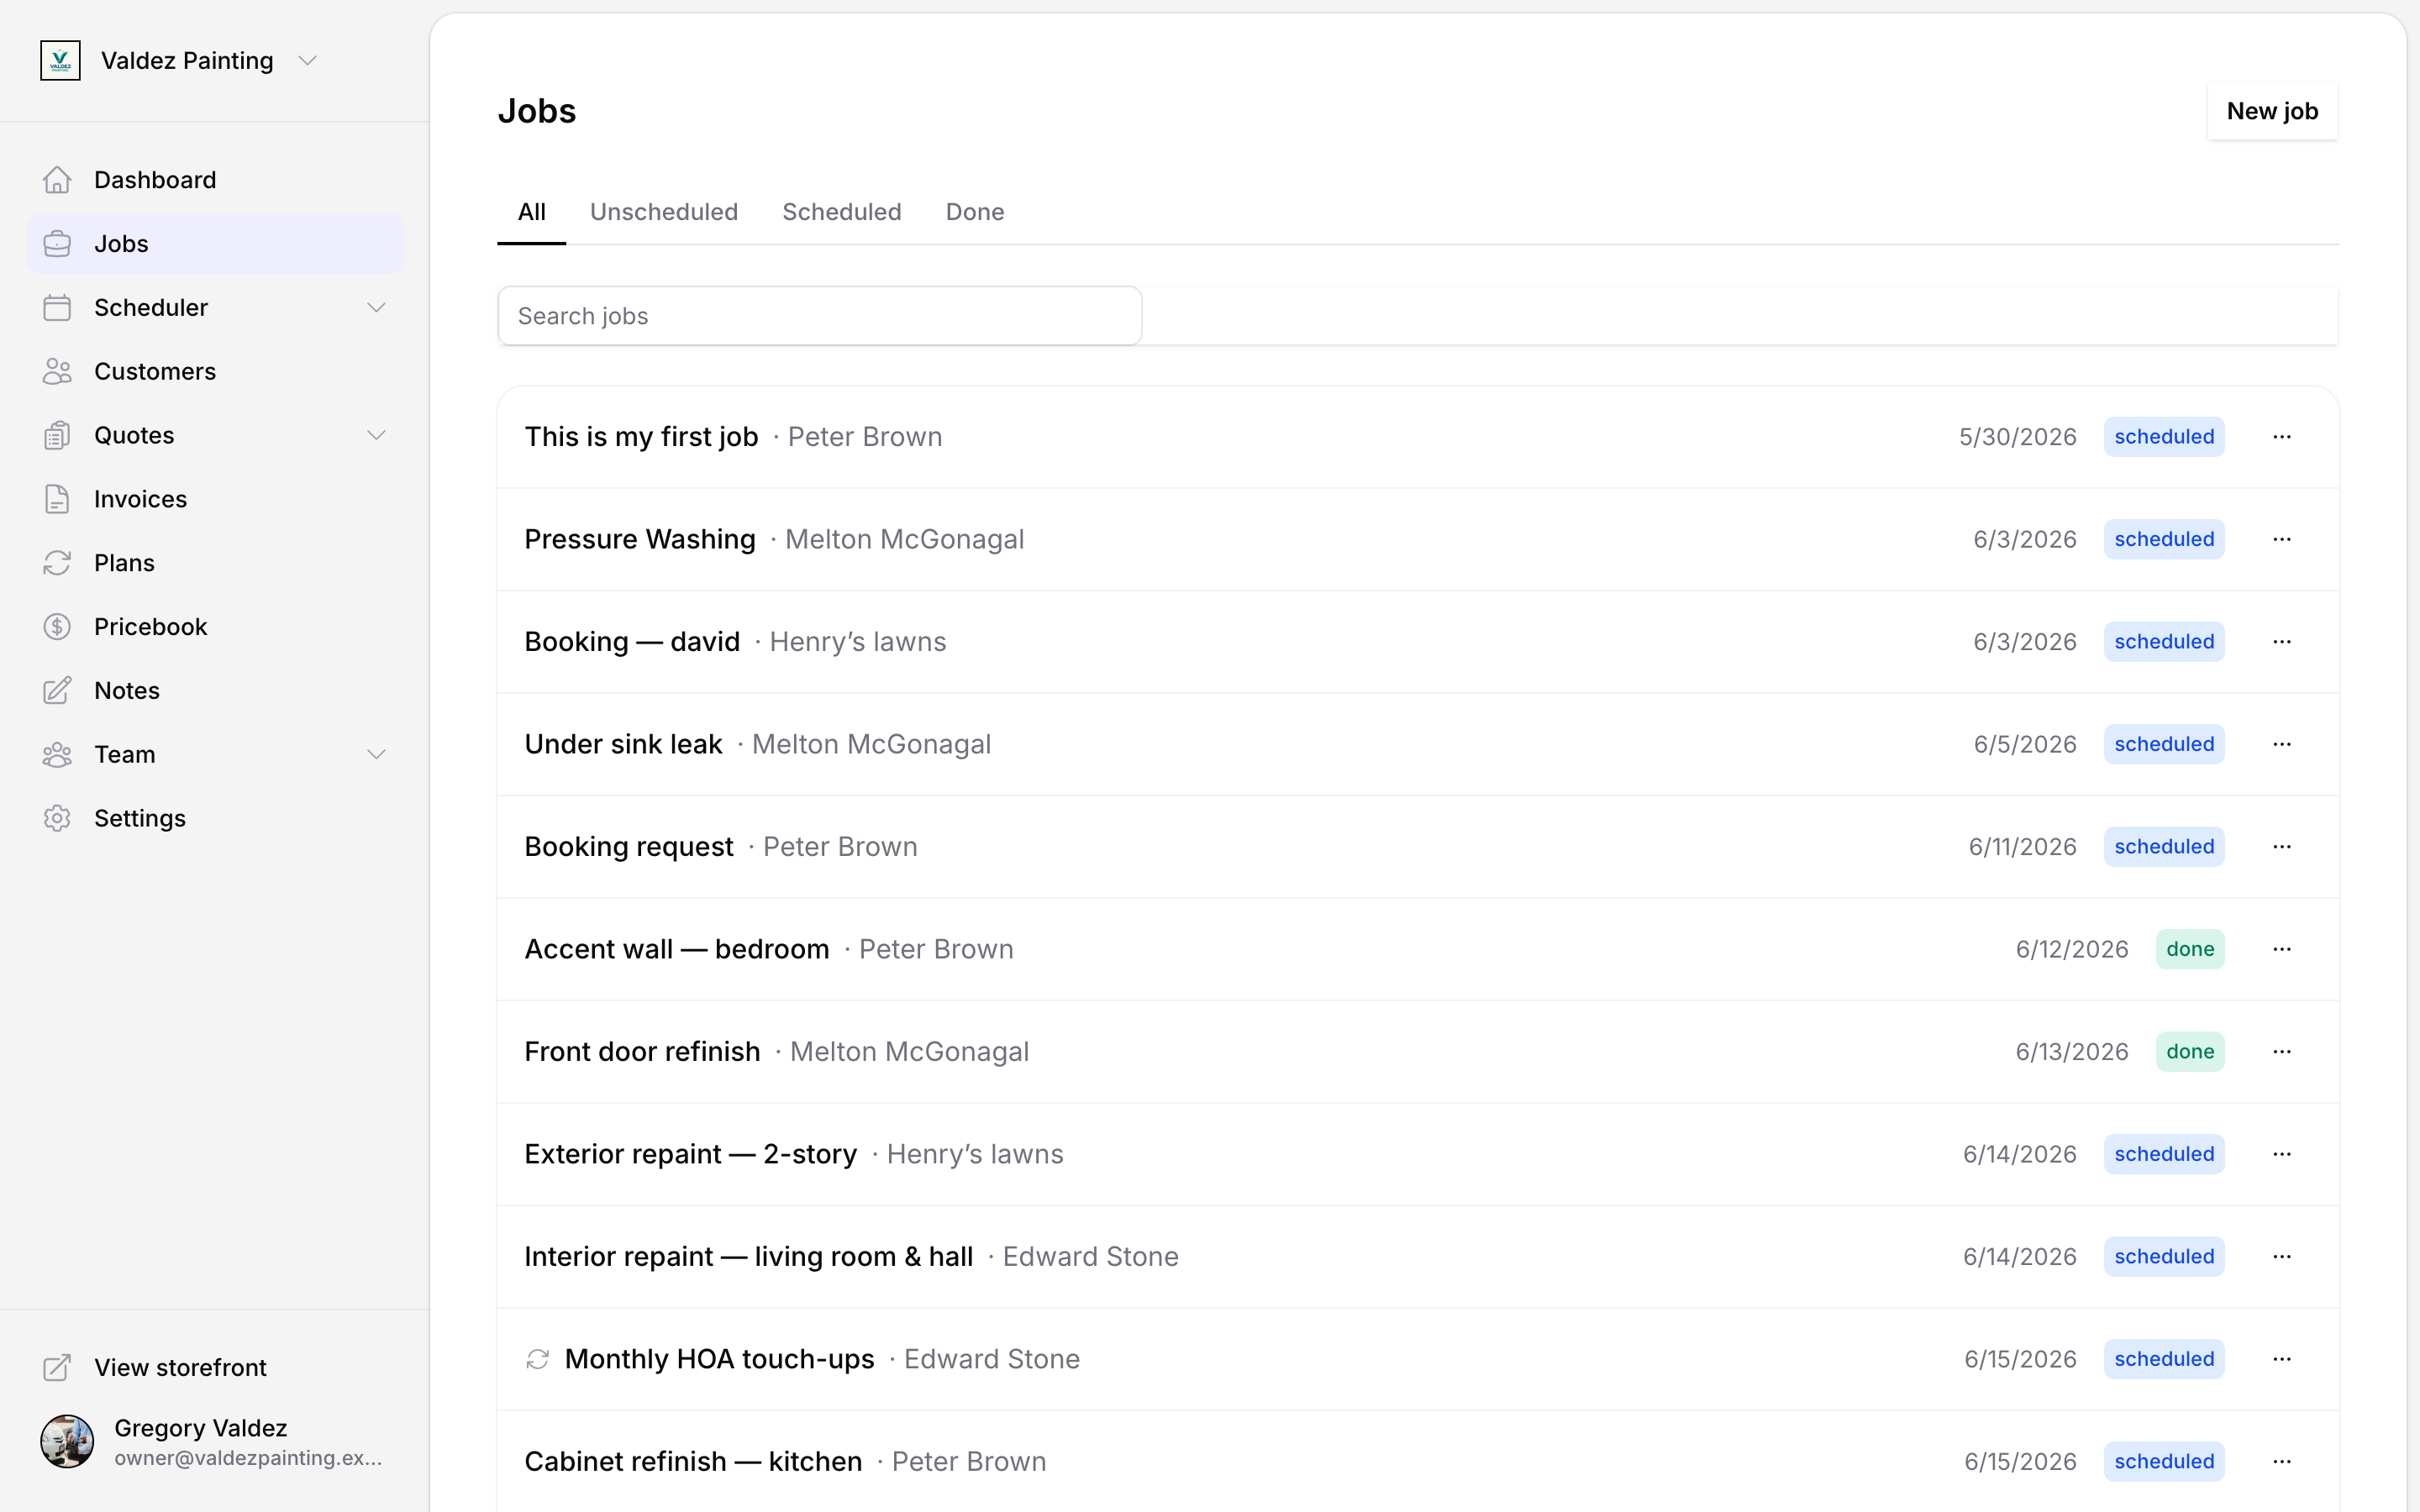Open more options for This is my first job
The height and width of the screenshot is (1512, 2420).
pos(2282,437)
